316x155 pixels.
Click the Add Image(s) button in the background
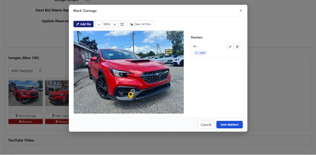click(x=22, y=71)
